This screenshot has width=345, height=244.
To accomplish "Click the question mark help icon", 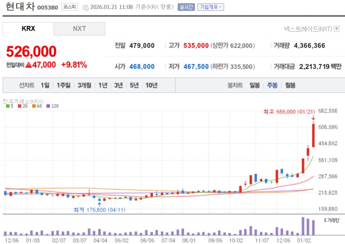I will point(337,29).
